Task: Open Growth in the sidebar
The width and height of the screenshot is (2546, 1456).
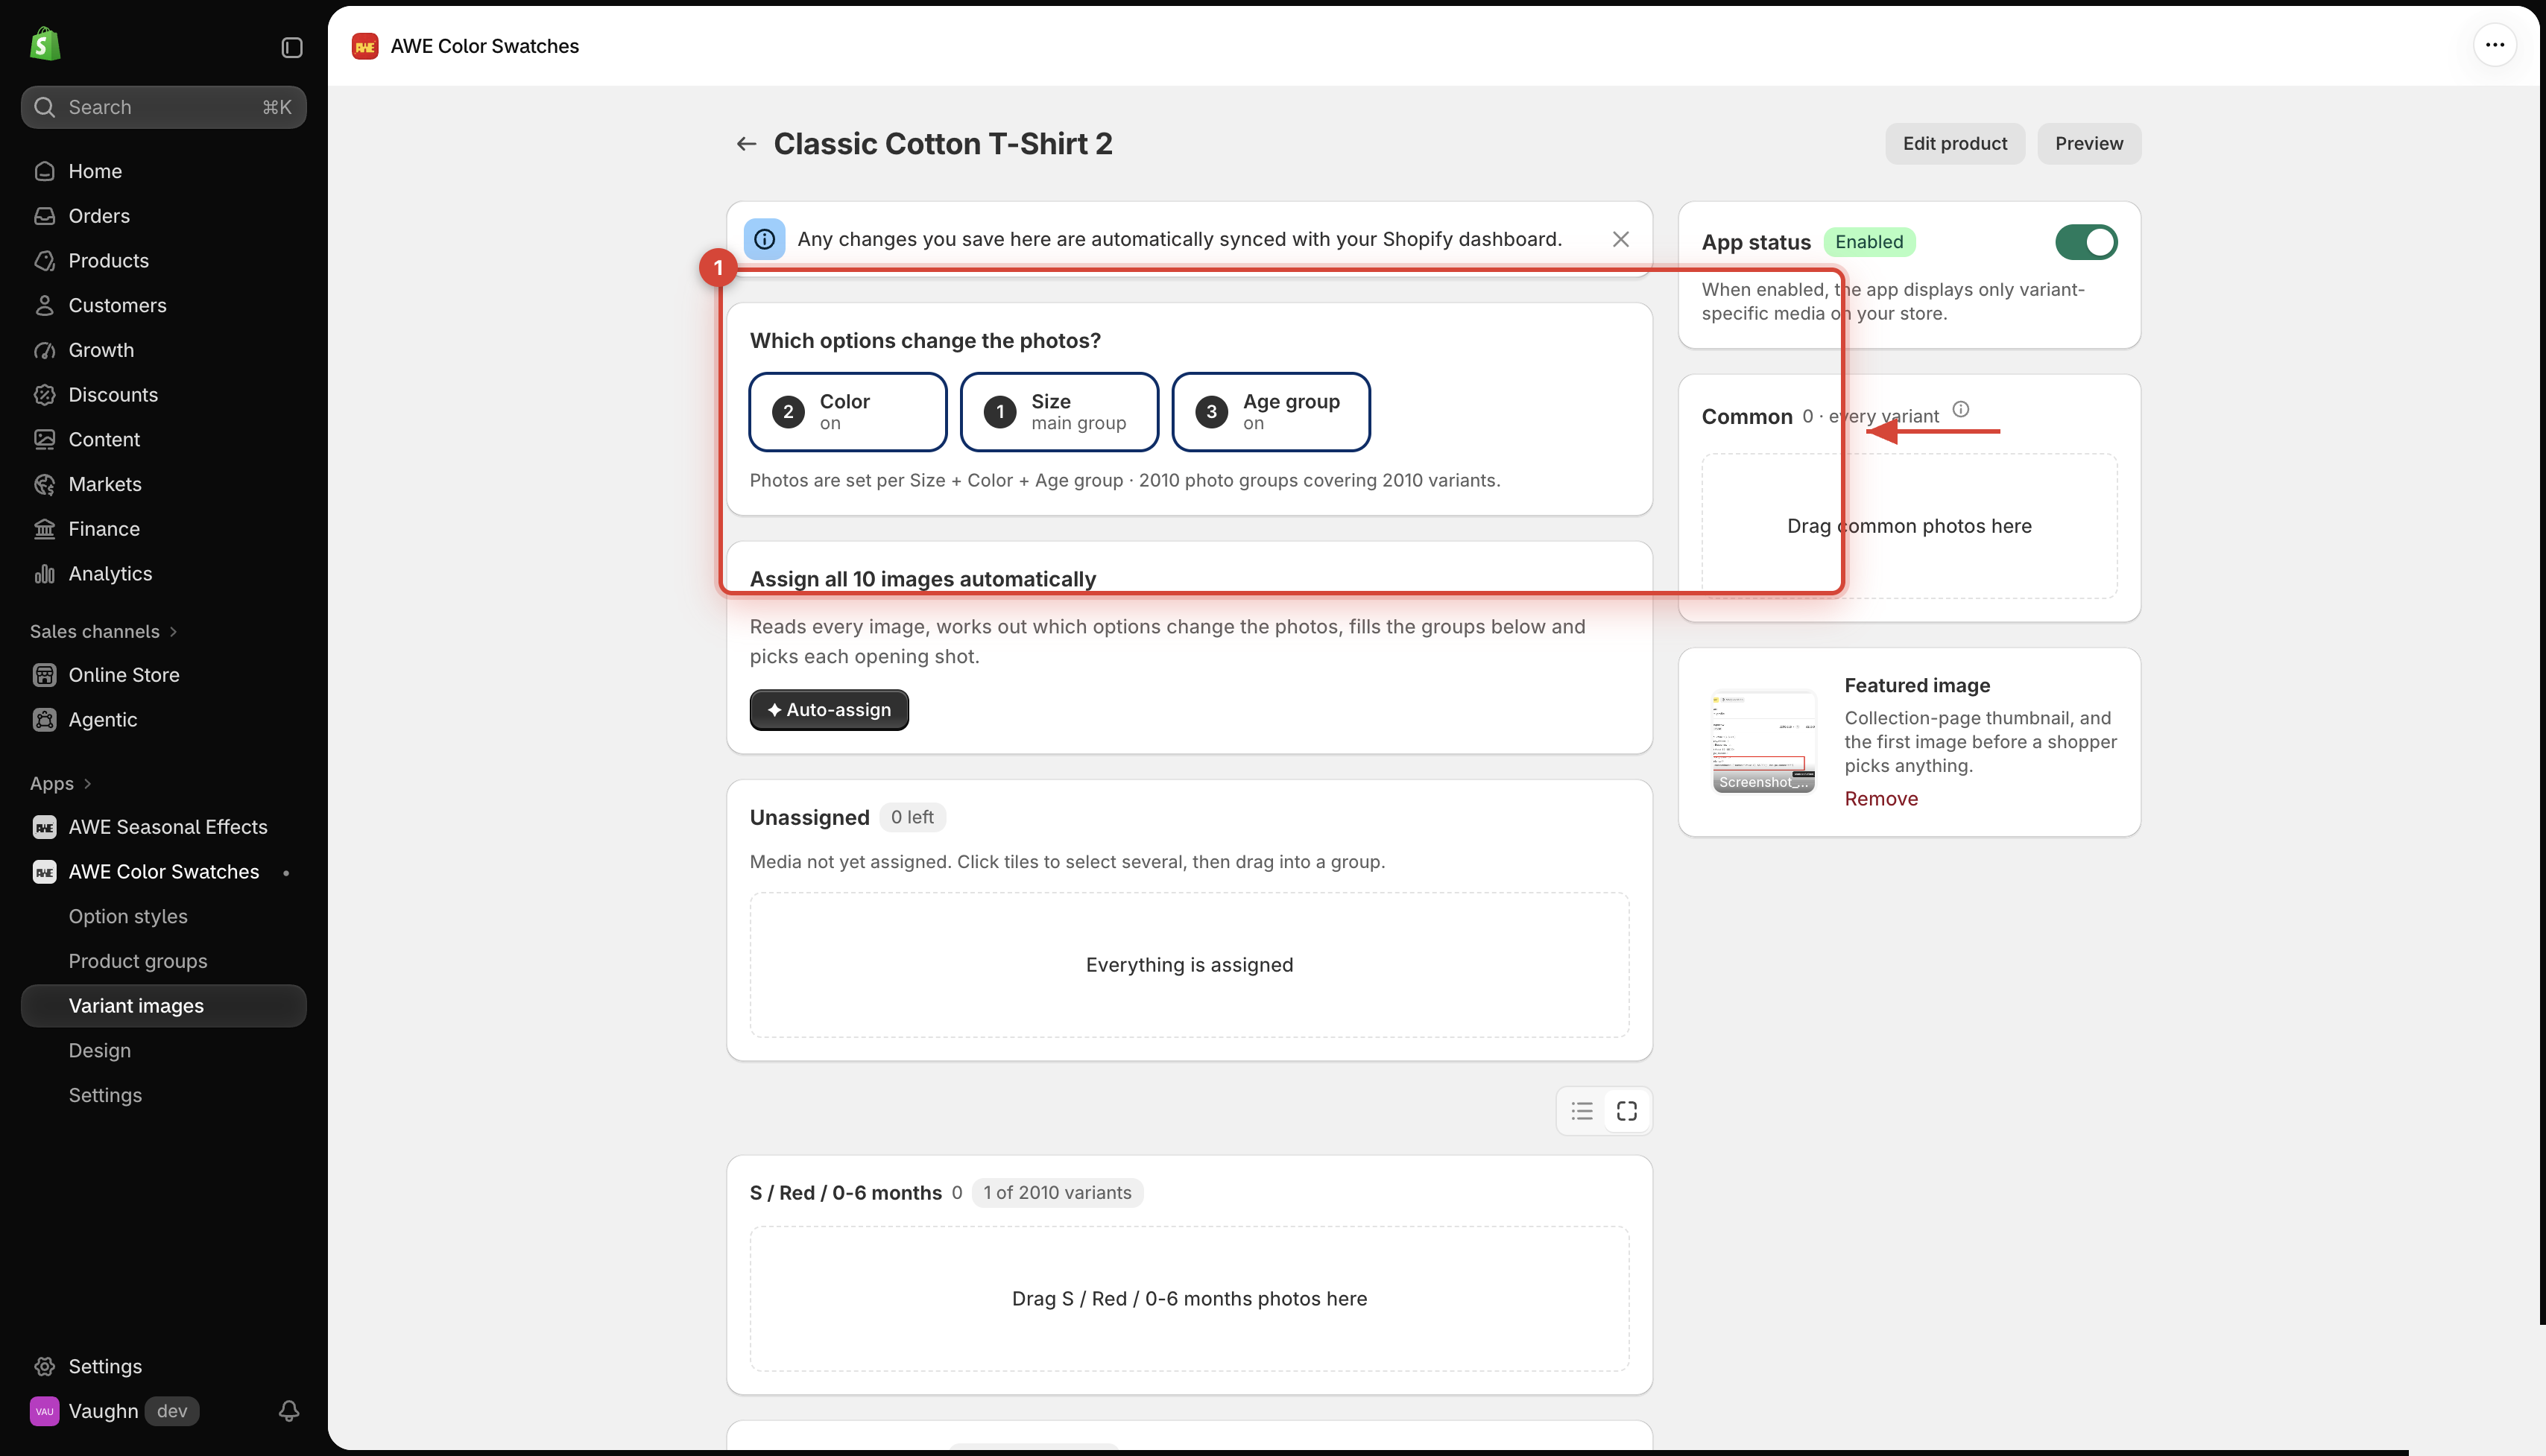Action: coord(164,350)
